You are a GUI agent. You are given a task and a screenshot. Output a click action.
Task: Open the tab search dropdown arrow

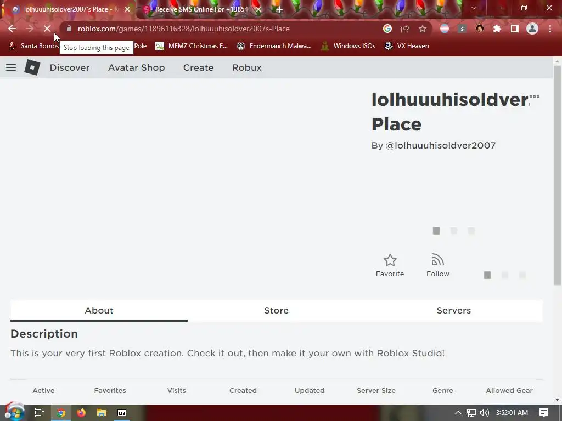[474, 8]
